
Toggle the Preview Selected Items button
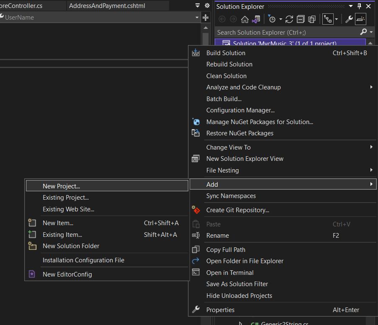(x=360, y=19)
